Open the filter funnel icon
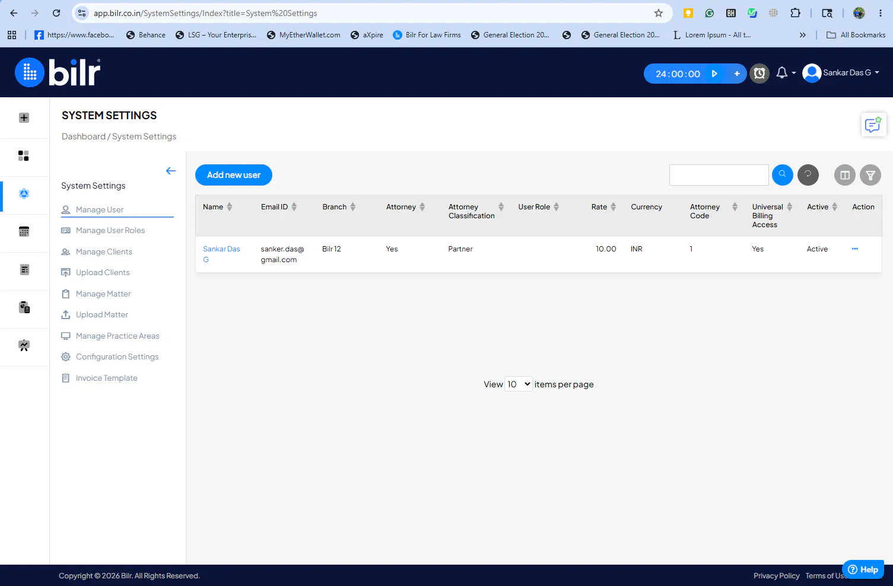Image resolution: width=893 pixels, height=586 pixels. 870,175
